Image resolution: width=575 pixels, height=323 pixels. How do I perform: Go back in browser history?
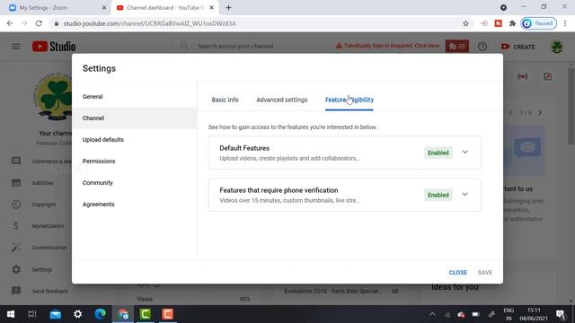coord(10,23)
